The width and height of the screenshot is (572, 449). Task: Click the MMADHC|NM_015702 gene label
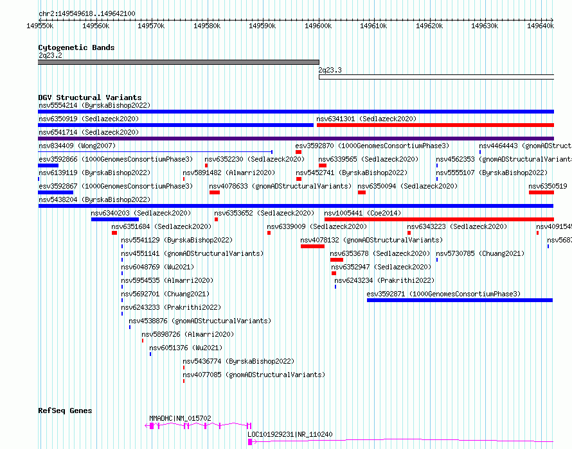(180, 419)
